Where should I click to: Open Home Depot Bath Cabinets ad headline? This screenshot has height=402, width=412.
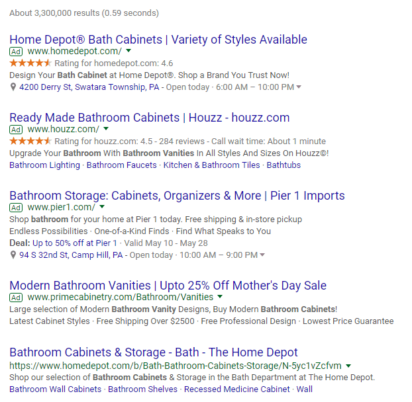(158, 40)
